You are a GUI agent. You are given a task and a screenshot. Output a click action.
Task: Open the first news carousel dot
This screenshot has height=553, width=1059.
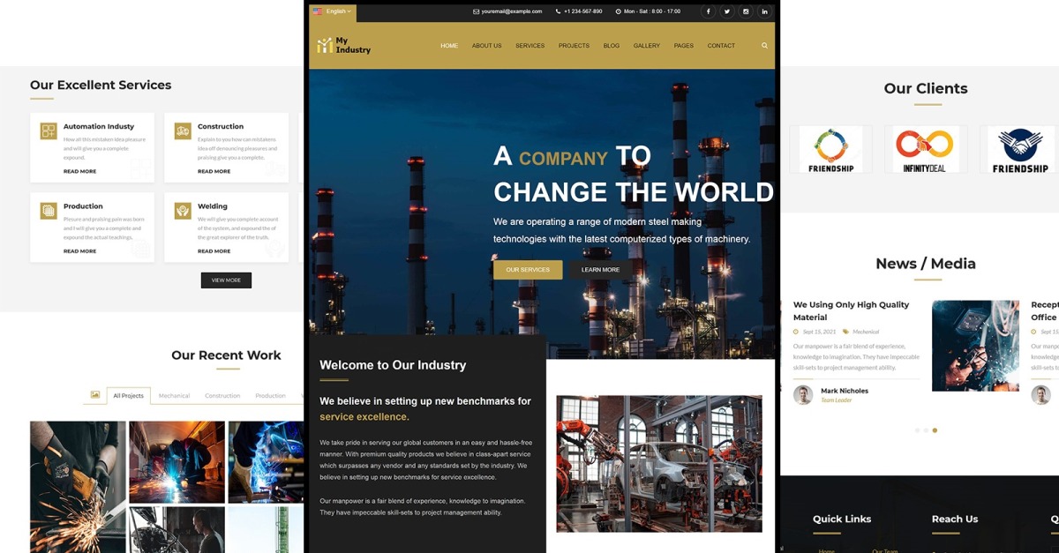pyautogui.click(x=917, y=430)
